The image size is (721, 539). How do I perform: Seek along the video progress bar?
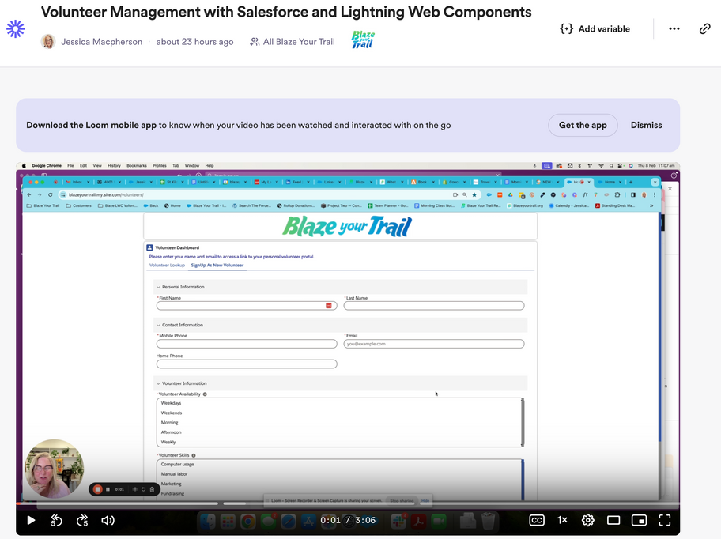[x=348, y=503]
